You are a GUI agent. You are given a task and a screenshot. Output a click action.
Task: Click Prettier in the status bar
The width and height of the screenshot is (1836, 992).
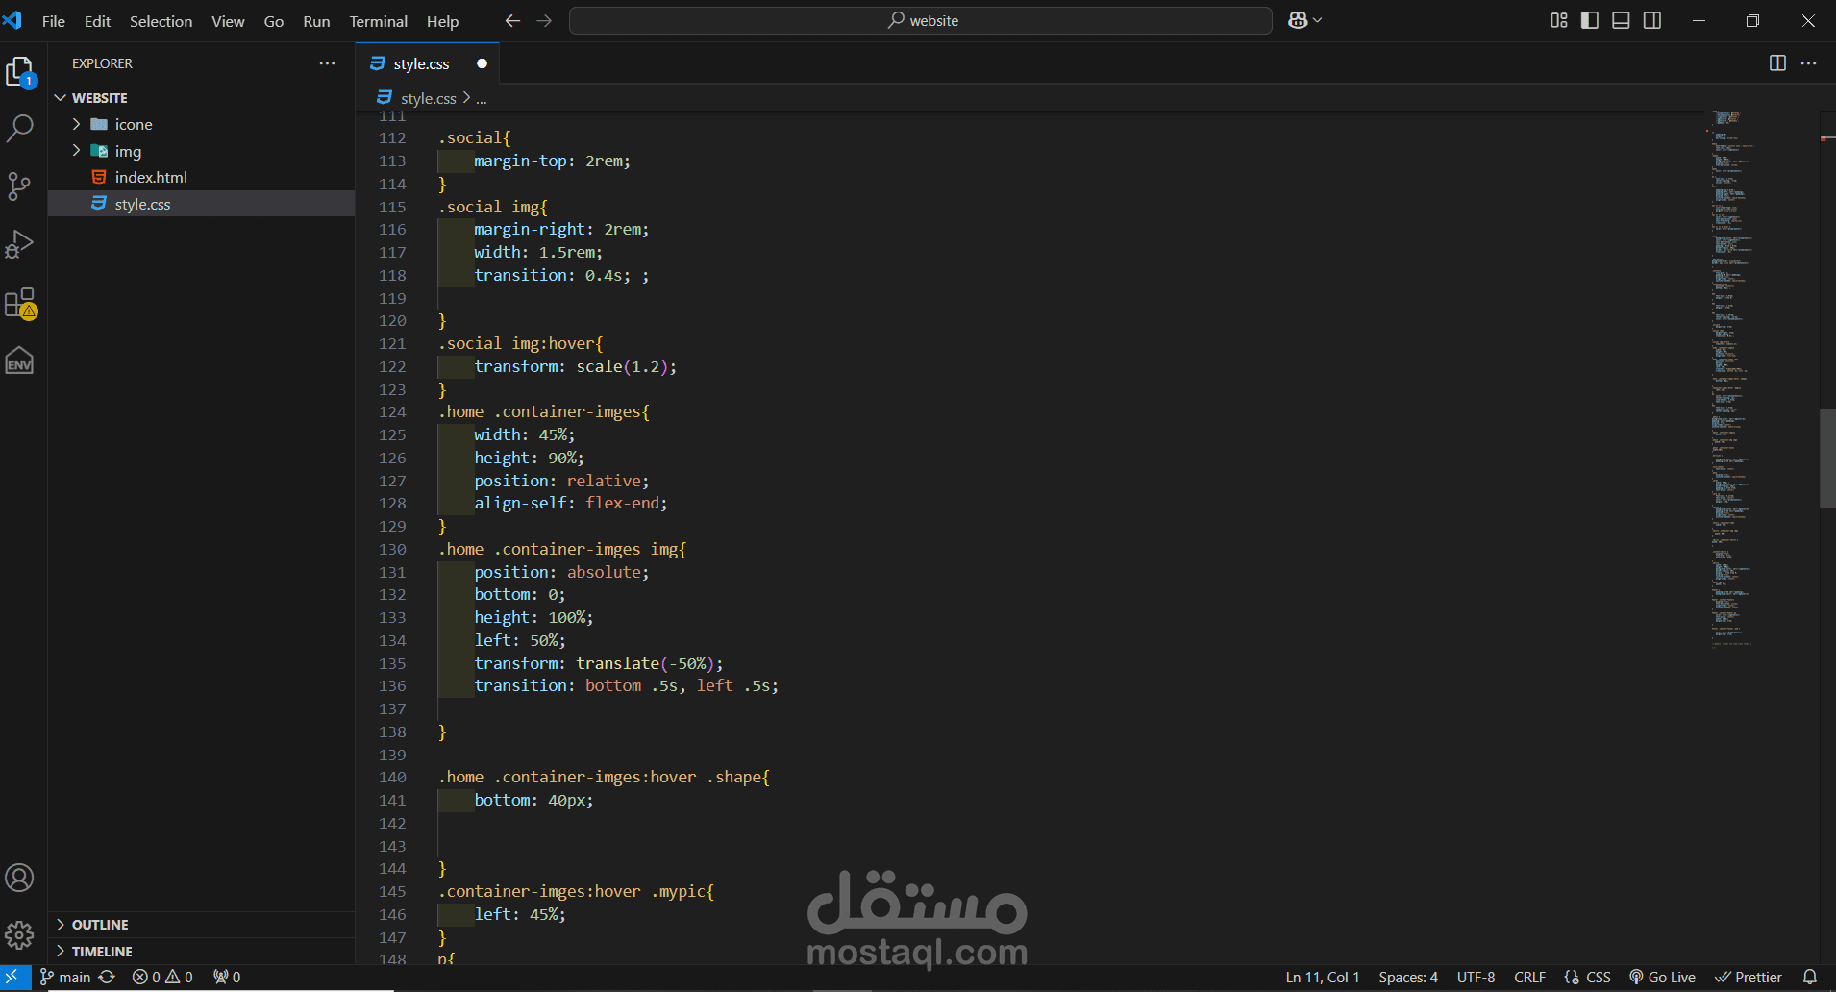click(1749, 977)
